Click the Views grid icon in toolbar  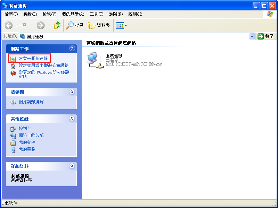pos(120,25)
